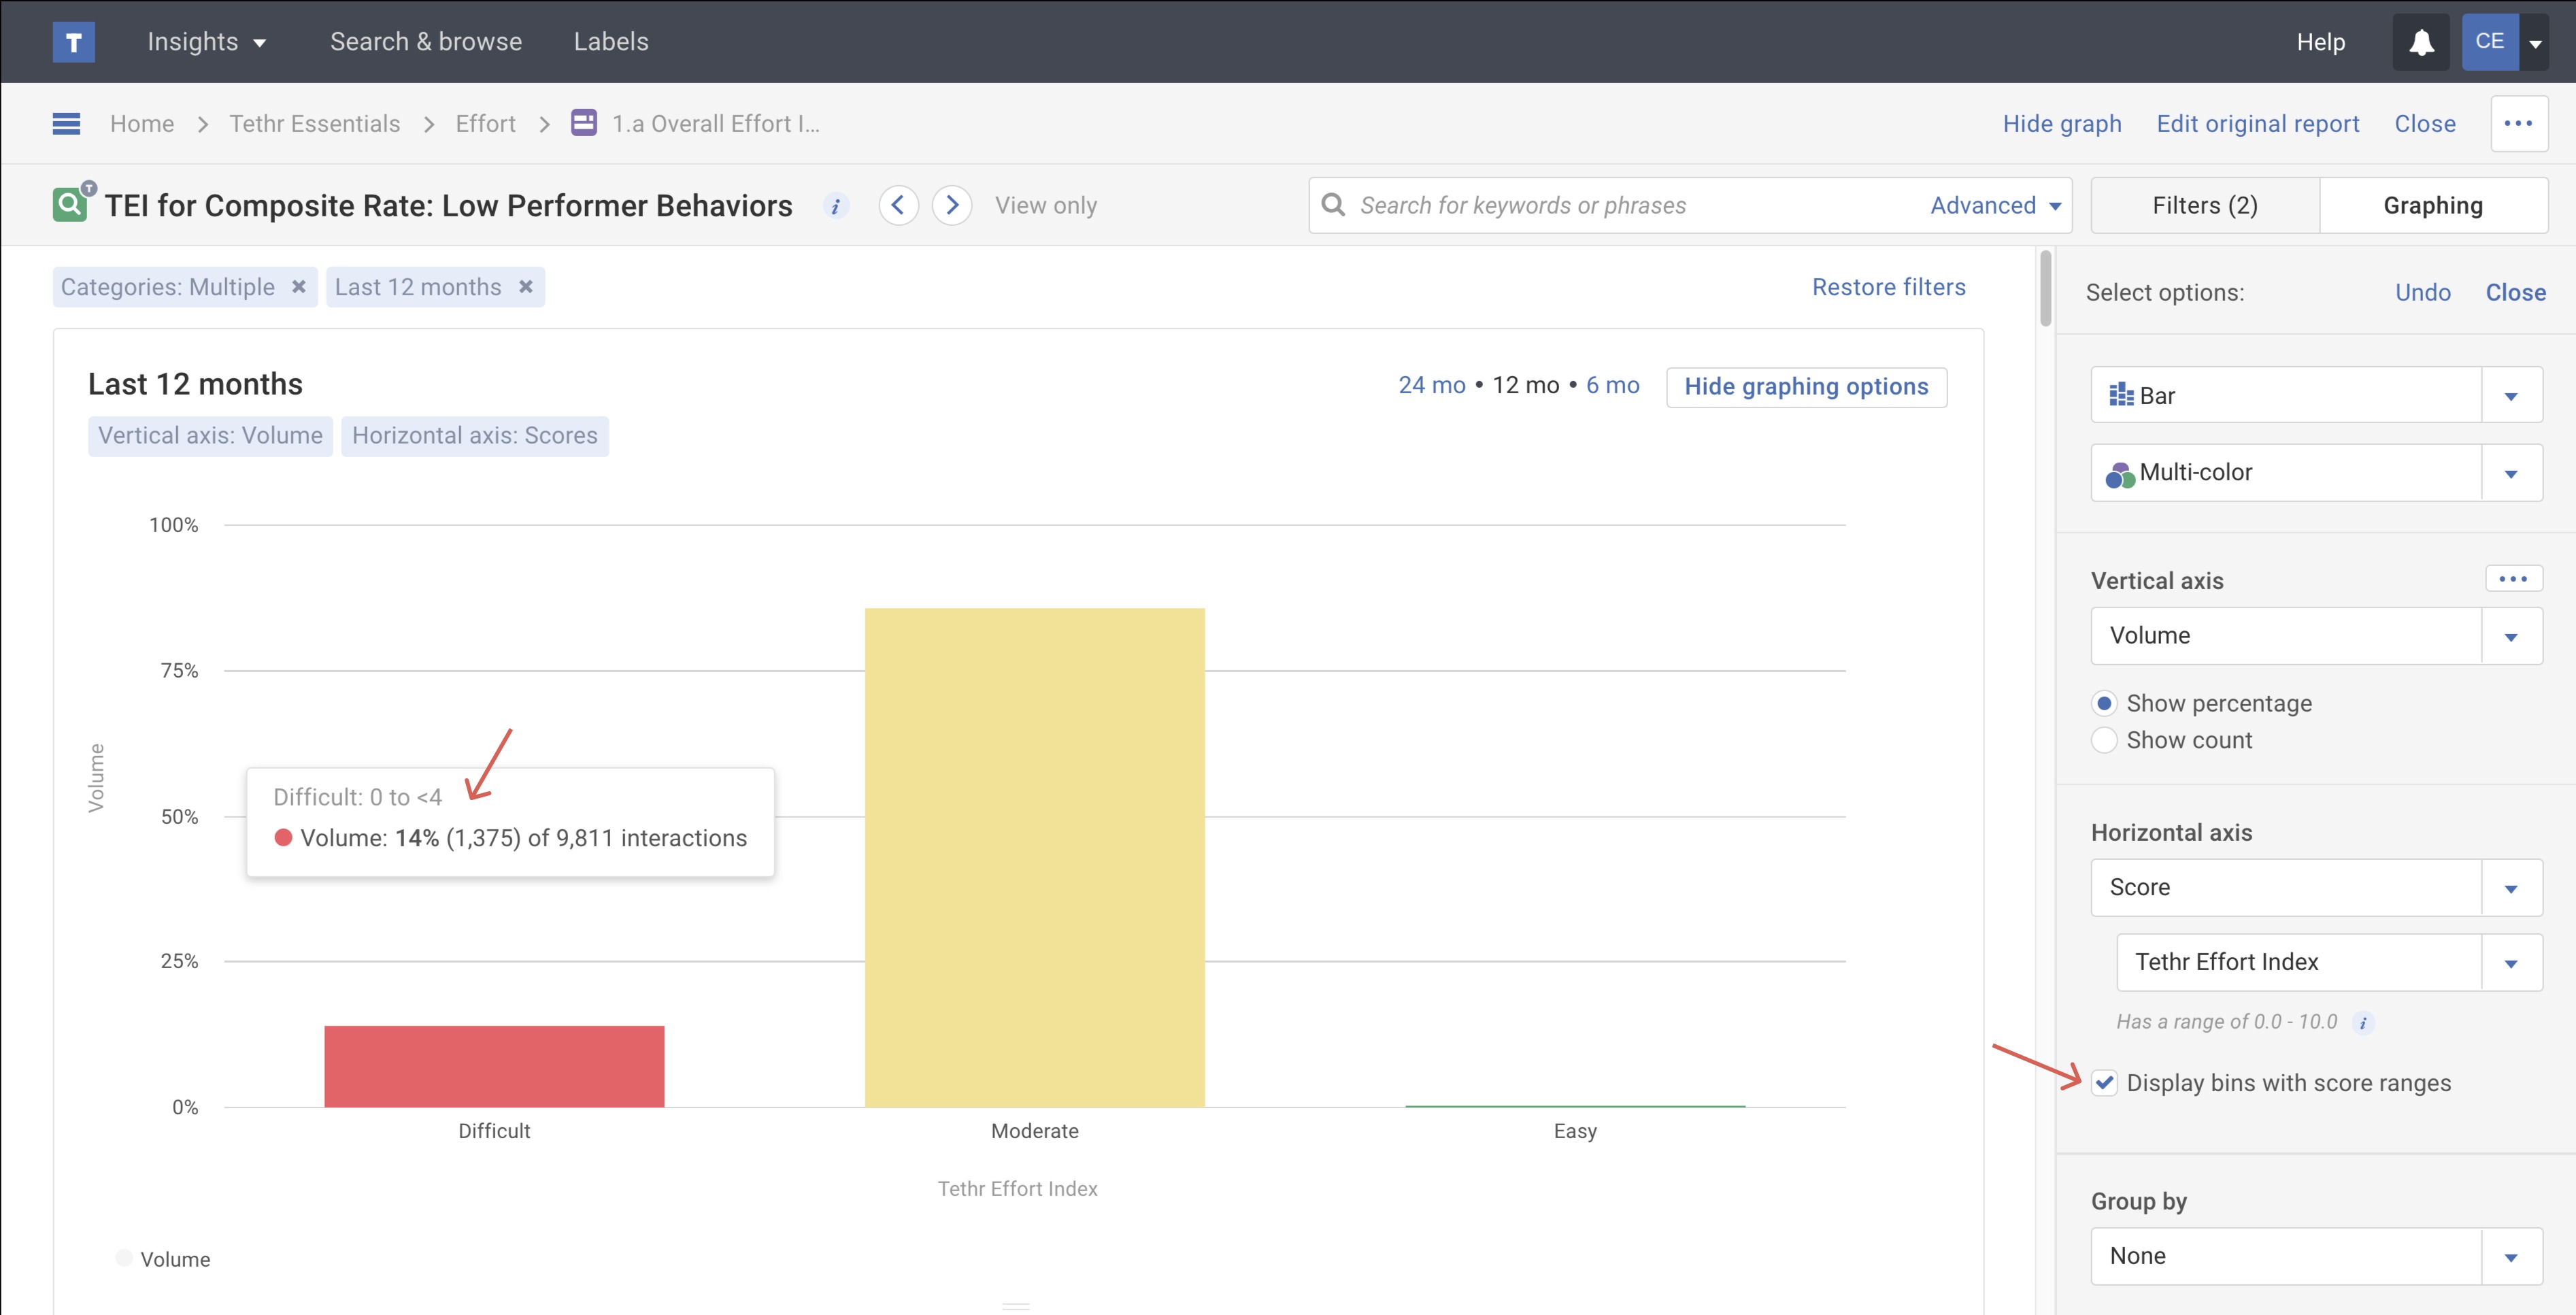
Task: Click the Restore filters link
Action: pos(1888,288)
